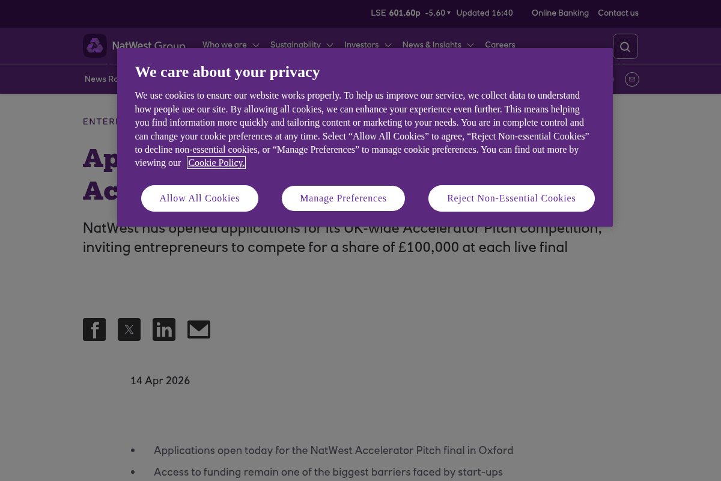Open the Cookie Policy link
Screen dimensions: 721x481
coord(216,163)
